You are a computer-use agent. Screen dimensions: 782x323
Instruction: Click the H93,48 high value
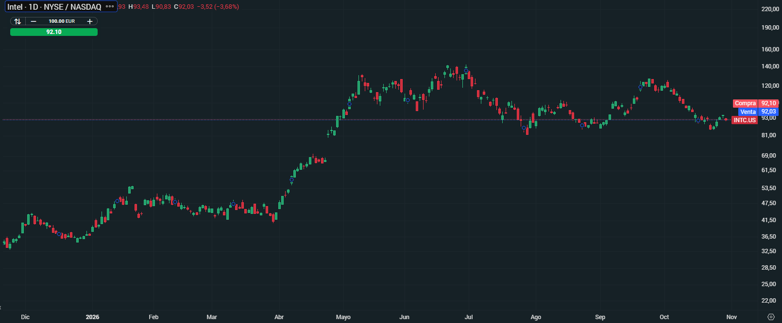click(x=138, y=7)
